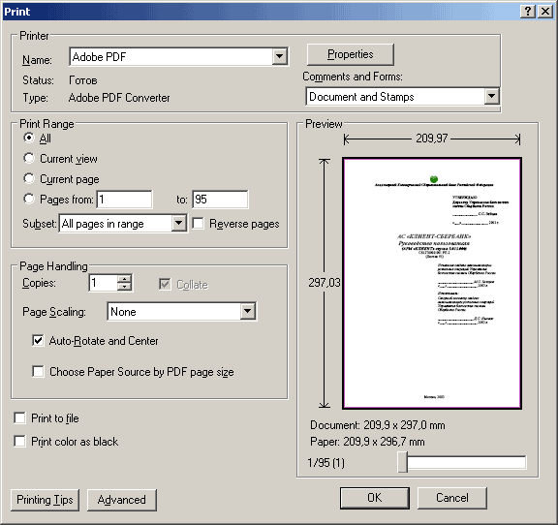Screen dimensions: 558x525
Task: Click the 'Paper: 209,9 x 296,7 mm' text
Action: pos(367,442)
